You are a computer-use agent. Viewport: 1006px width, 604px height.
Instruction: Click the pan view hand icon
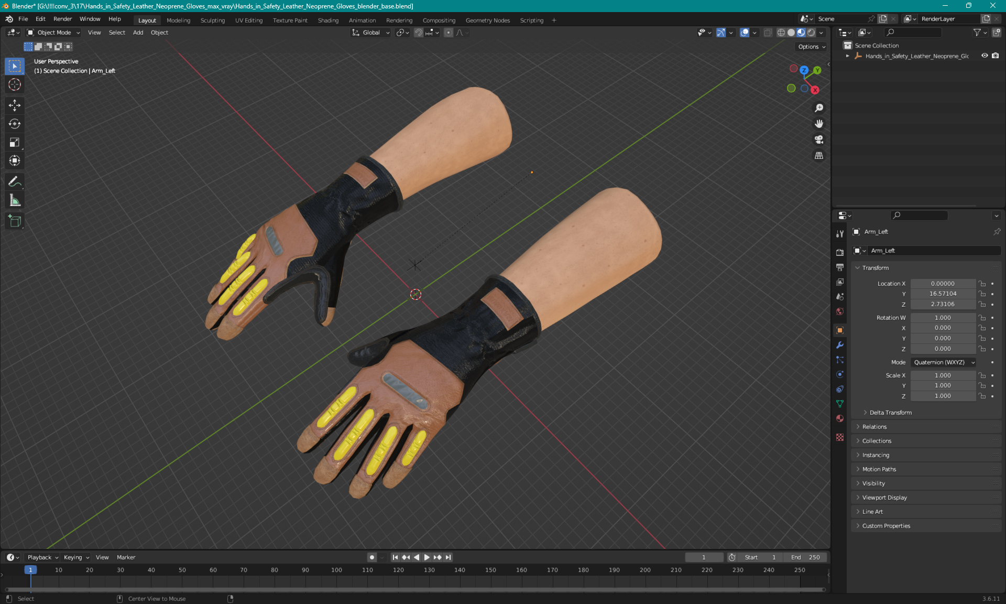click(x=819, y=124)
